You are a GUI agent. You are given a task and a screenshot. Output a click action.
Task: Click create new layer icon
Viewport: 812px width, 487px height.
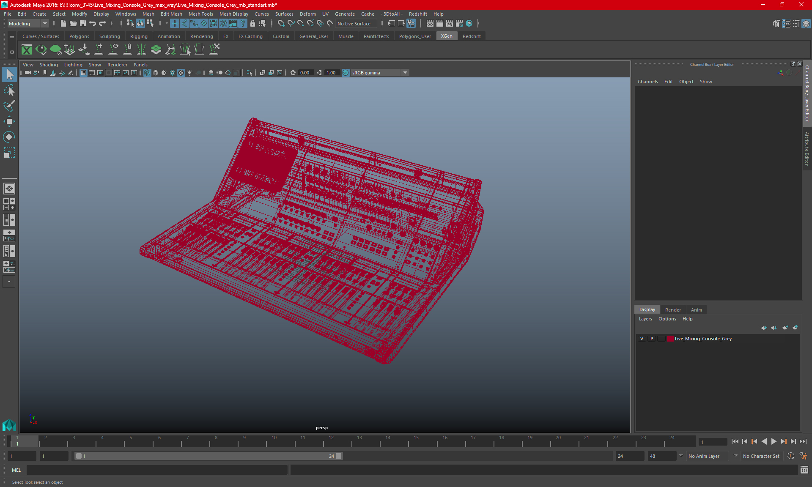pos(785,328)
